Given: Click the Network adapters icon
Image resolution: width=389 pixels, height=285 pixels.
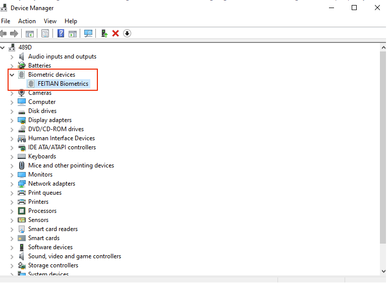Looking at the screenshot, I should coord(22,184).
